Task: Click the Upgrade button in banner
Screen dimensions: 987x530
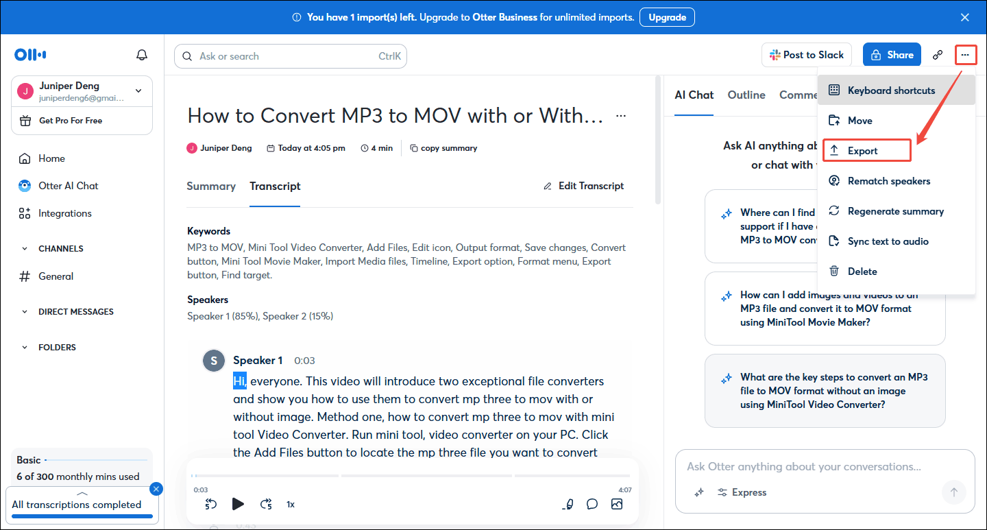Action: [x=667, y=17]
